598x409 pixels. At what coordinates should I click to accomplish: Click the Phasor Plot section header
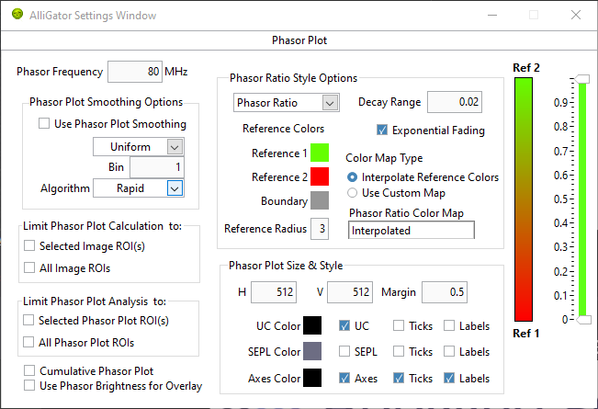299,40
